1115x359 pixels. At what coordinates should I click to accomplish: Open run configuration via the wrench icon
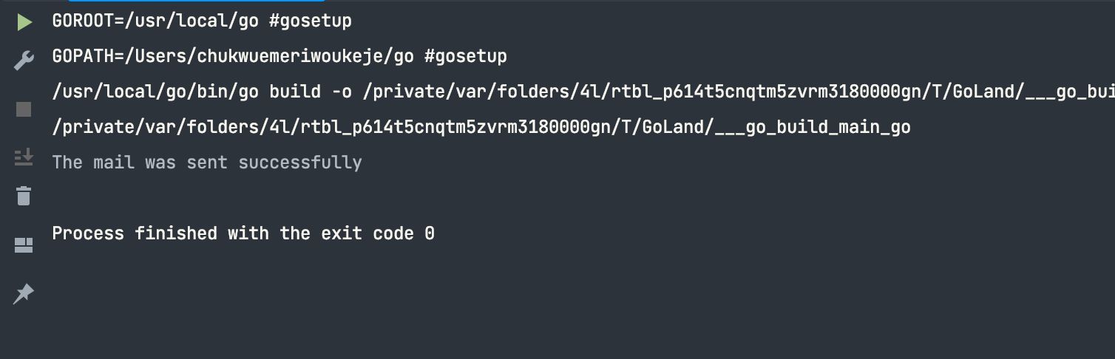click(x=24, y=61)
